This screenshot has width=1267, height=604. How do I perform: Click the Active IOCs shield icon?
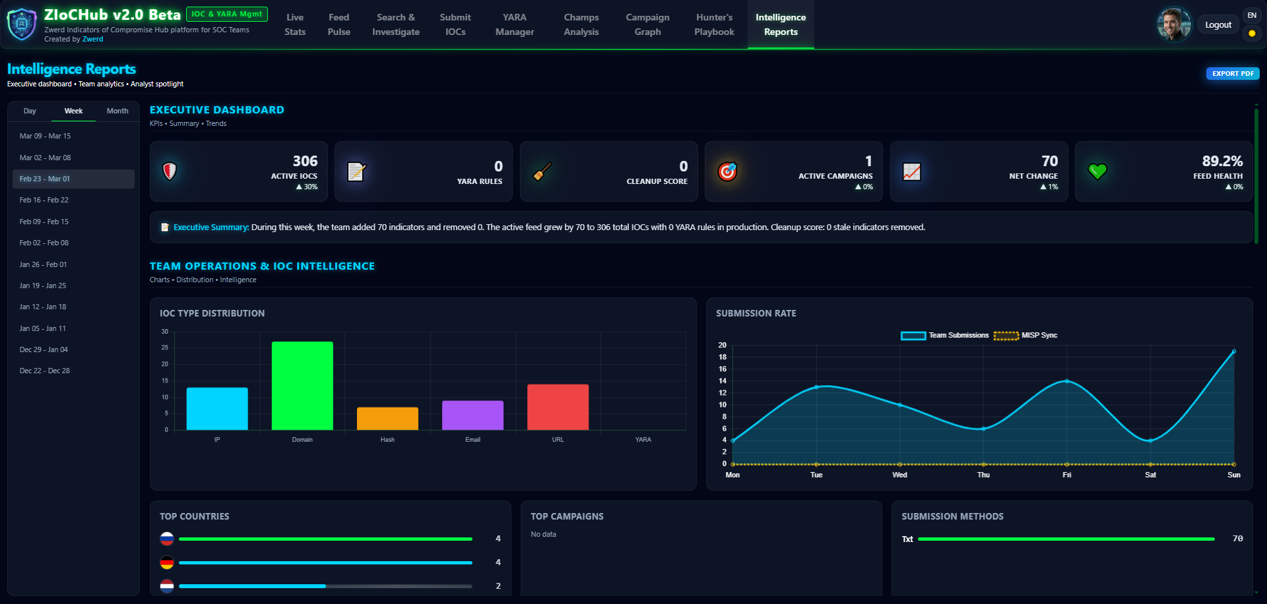[x=170, y=171]
